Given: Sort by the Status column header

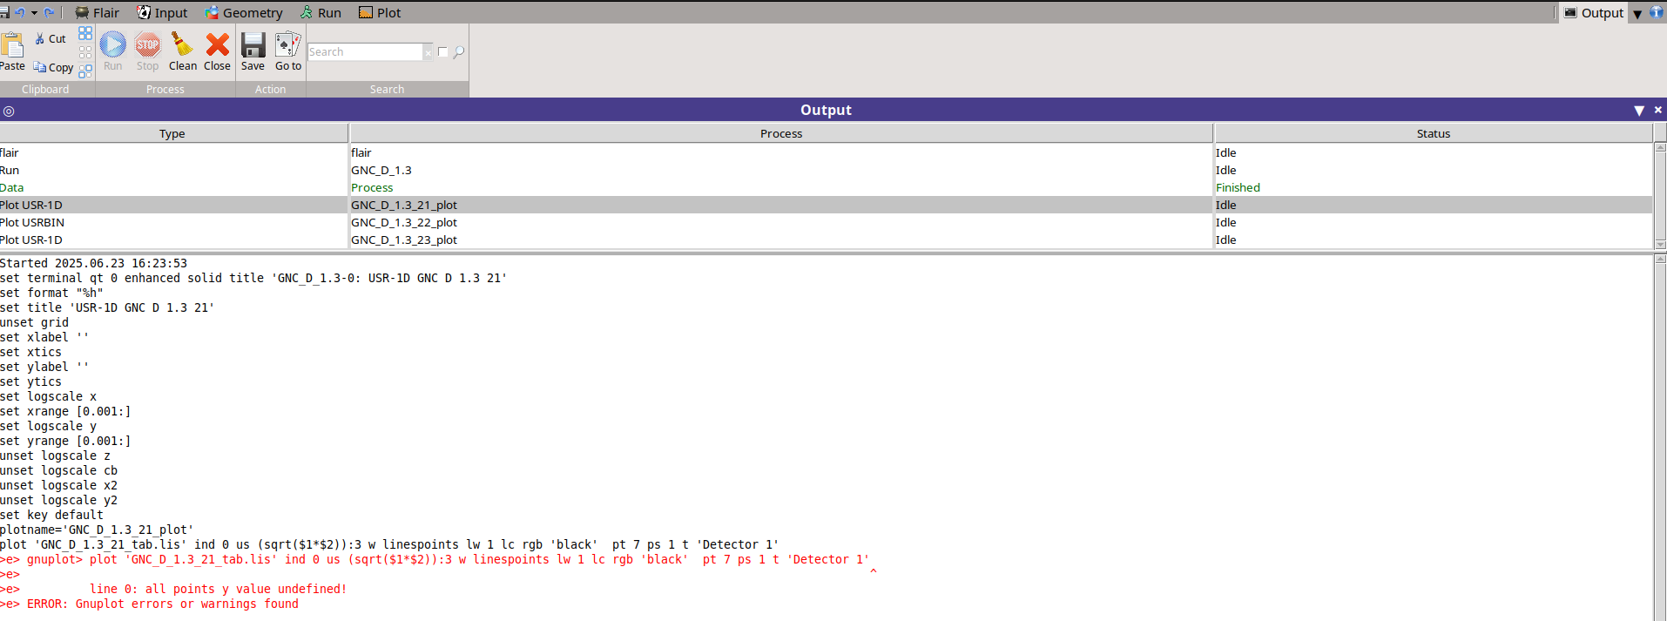Looking at the screenshot, I should pos(1433,133).
